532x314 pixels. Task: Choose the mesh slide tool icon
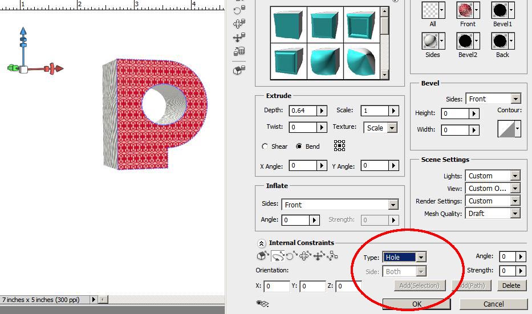tap(239, 38)
